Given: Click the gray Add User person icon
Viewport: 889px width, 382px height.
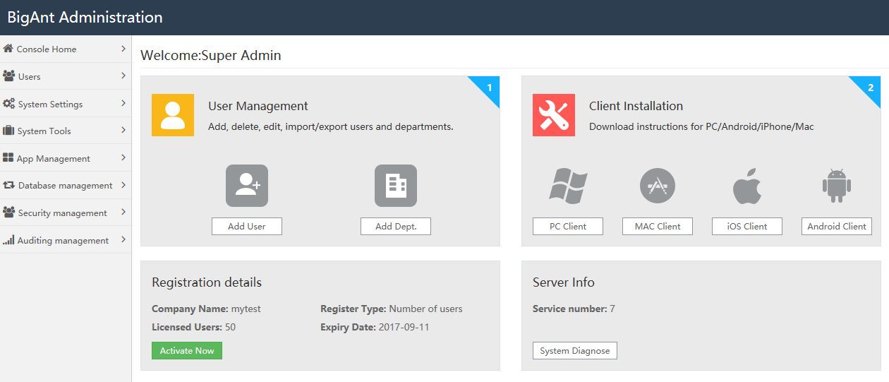Looking at the screenshot, I should point(247,186).
